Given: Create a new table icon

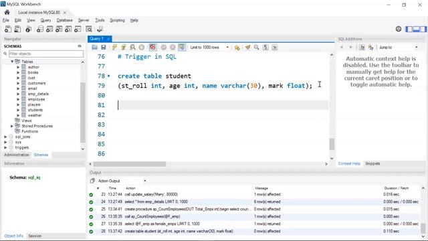Looking at the screenshot, I should 49,29.
